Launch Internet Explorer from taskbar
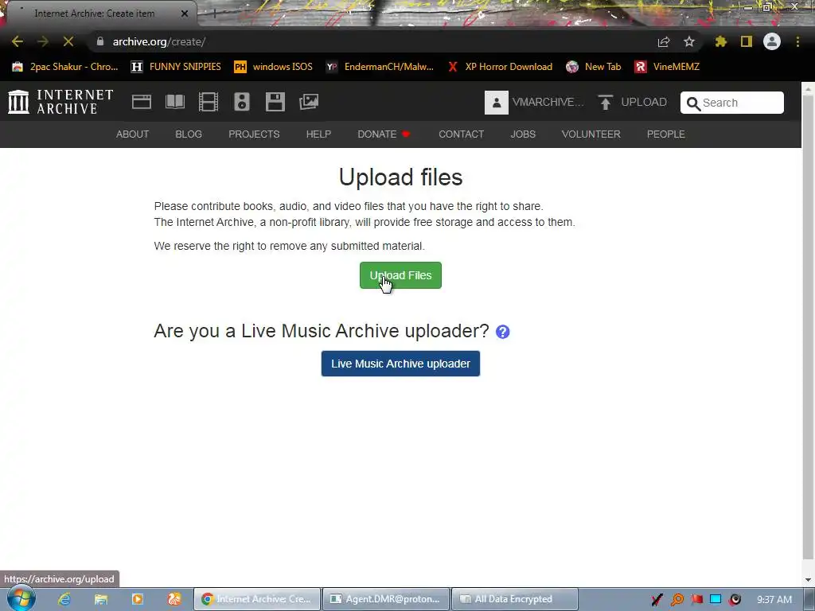 coord(64,599)
